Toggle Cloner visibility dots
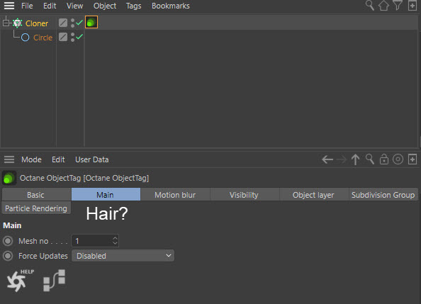The width and height of the screenshot is (421, 304). (72, 23)
